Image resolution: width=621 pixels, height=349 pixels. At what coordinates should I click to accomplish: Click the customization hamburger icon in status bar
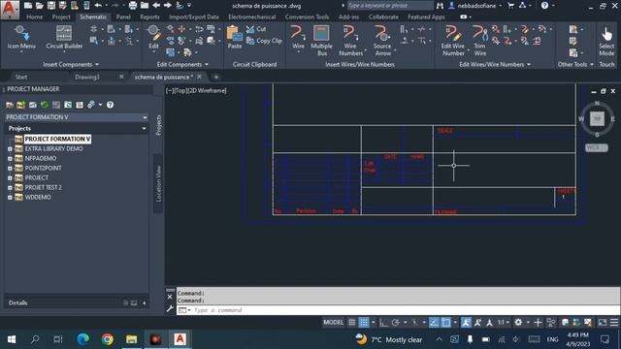(614, 323)
